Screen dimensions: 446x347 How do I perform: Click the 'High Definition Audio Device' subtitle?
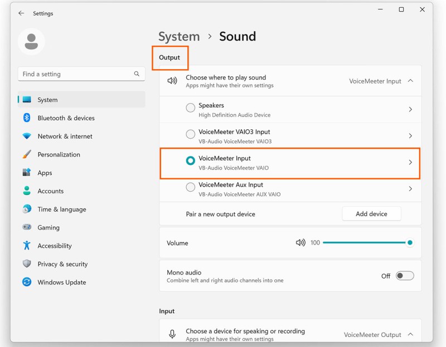(234, 115)
